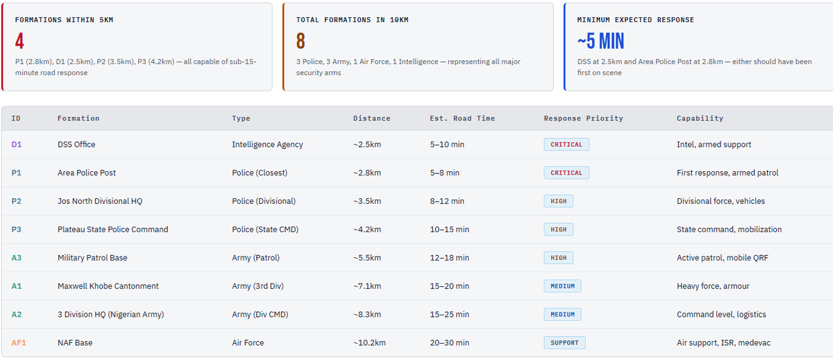Click the 'Area Police Post' formation name
The width and height of the screenshot is (833, 359).
click(87, 173)
